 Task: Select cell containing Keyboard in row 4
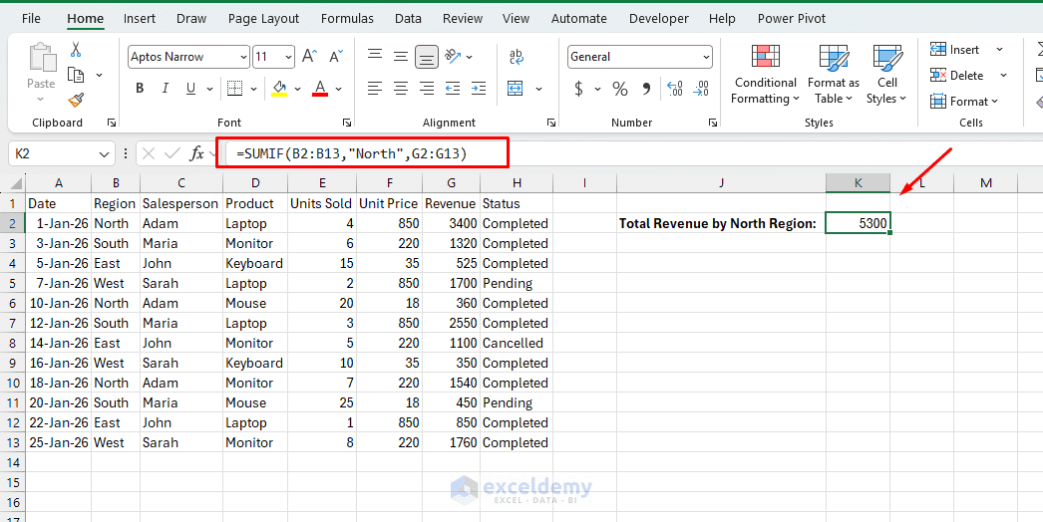255,263
